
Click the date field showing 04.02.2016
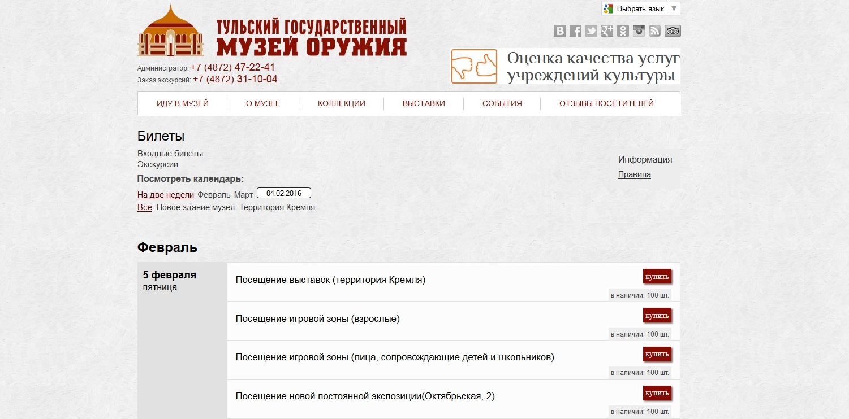coord(283,193)
